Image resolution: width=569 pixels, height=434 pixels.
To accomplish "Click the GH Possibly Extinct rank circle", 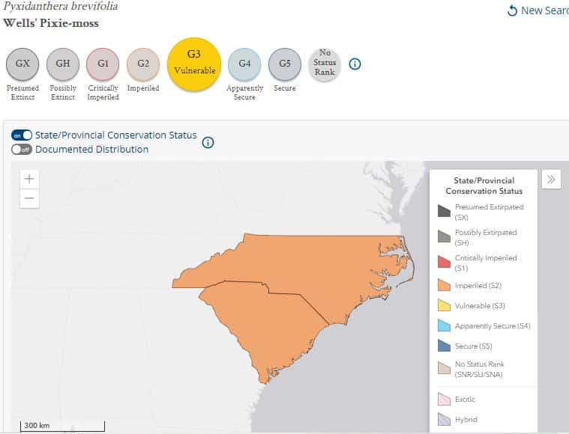I will click(63, 64).
